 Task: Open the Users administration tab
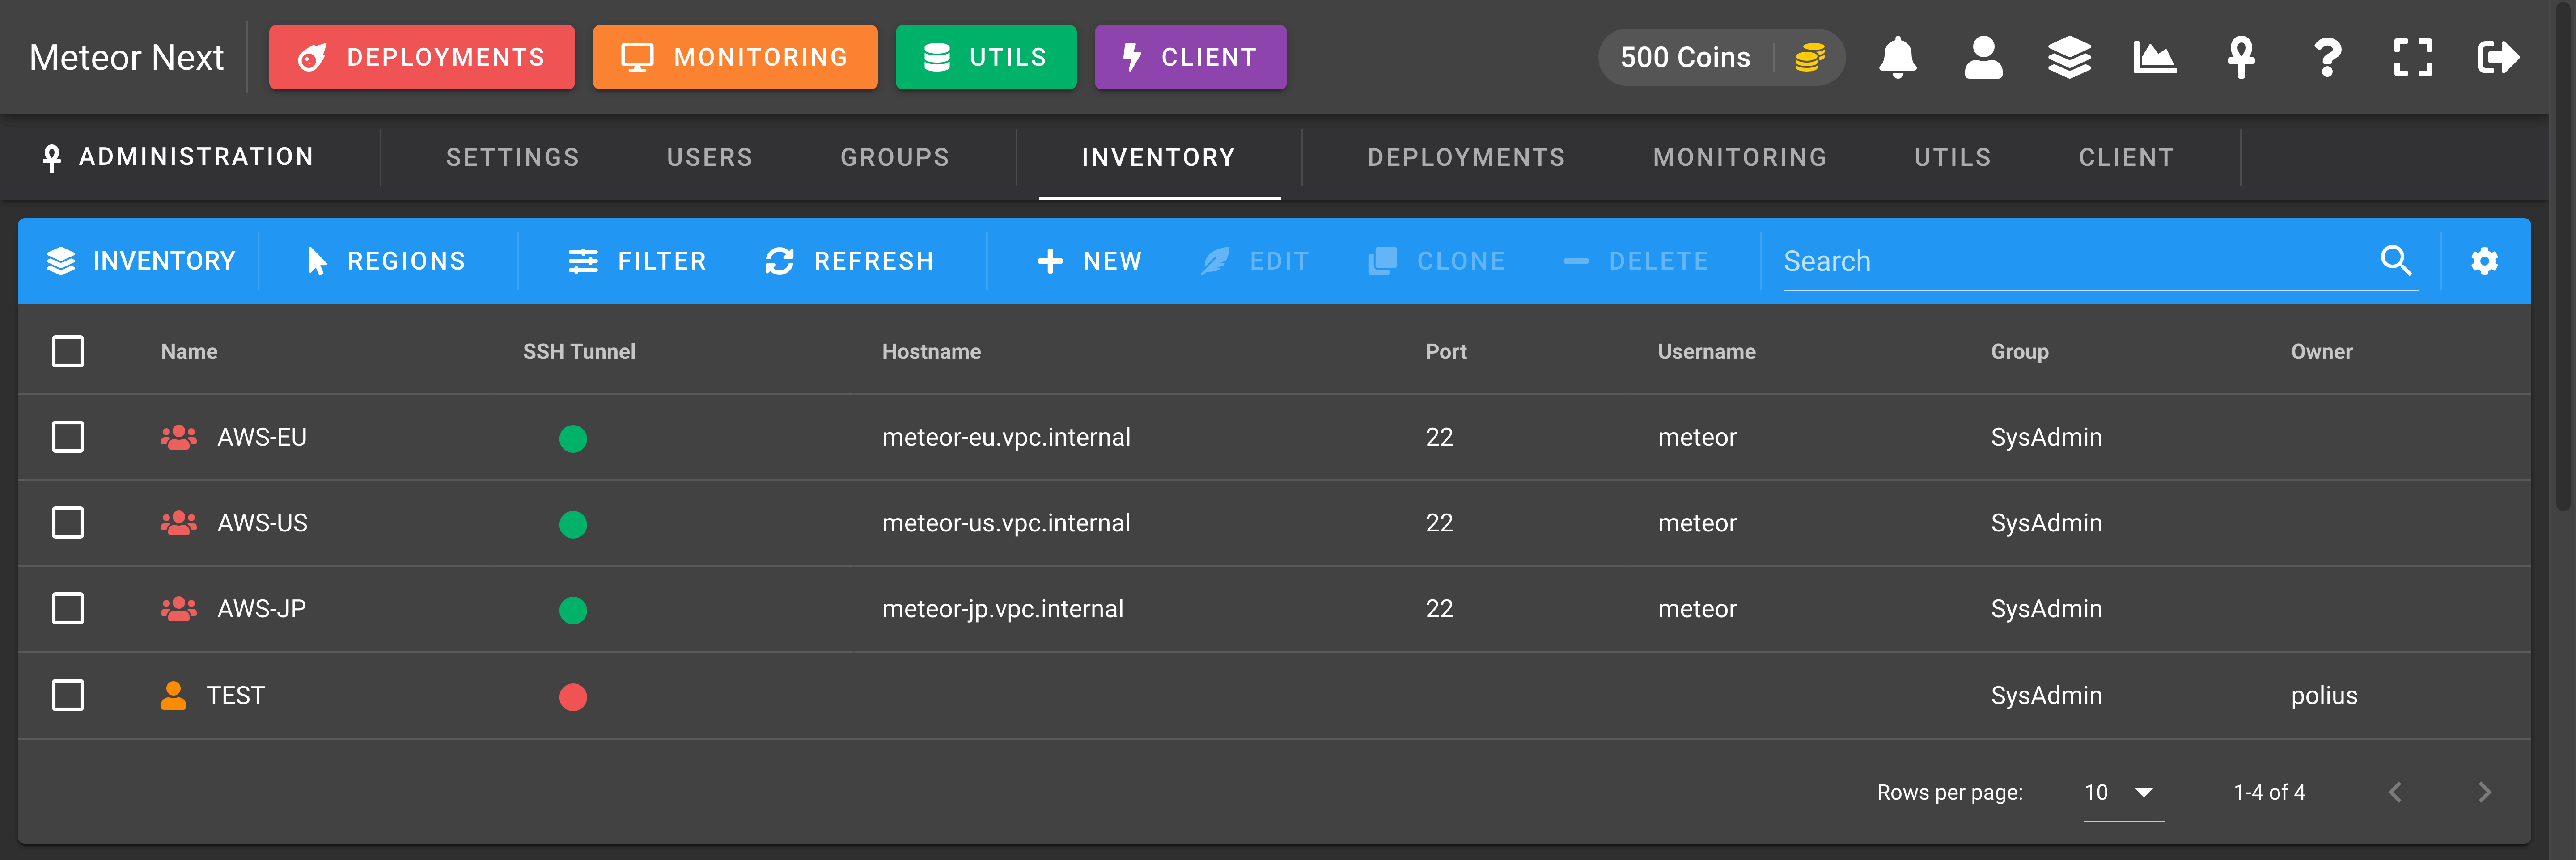(x=710, y=157)
